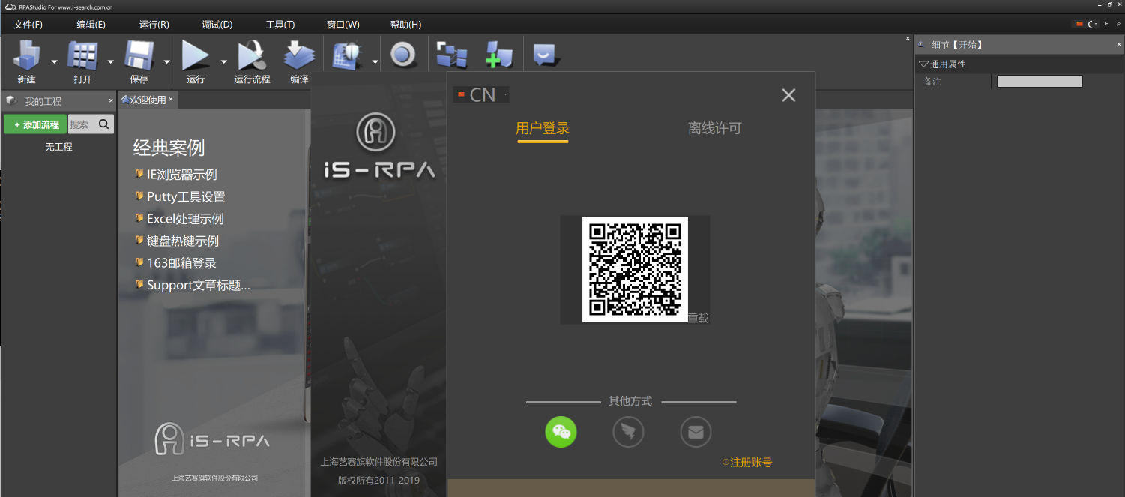Screen dimensions: 1125x497
Task: Collapse the 通用属性 section
Action: tap(924, 63)
